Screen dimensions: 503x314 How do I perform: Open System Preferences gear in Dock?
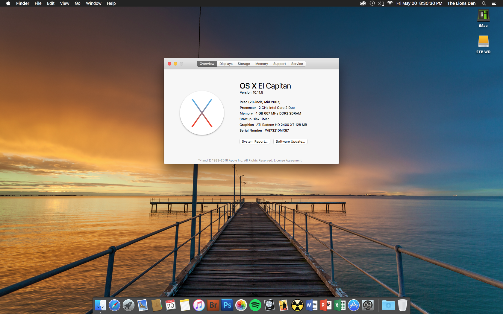click(x=368, y=305)
